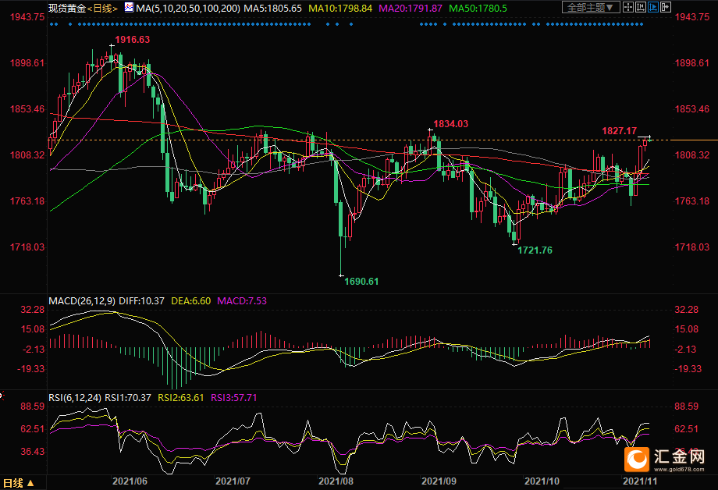Screen dimensions: 718x490
Task: Click the MA(5,10,20,50,100,200) indicator settings label
Action: click(188, 9)
